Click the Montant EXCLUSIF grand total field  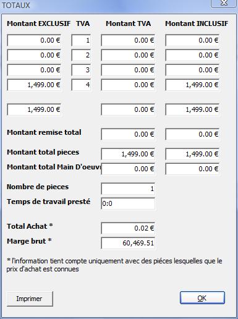(x=34, y=109)
